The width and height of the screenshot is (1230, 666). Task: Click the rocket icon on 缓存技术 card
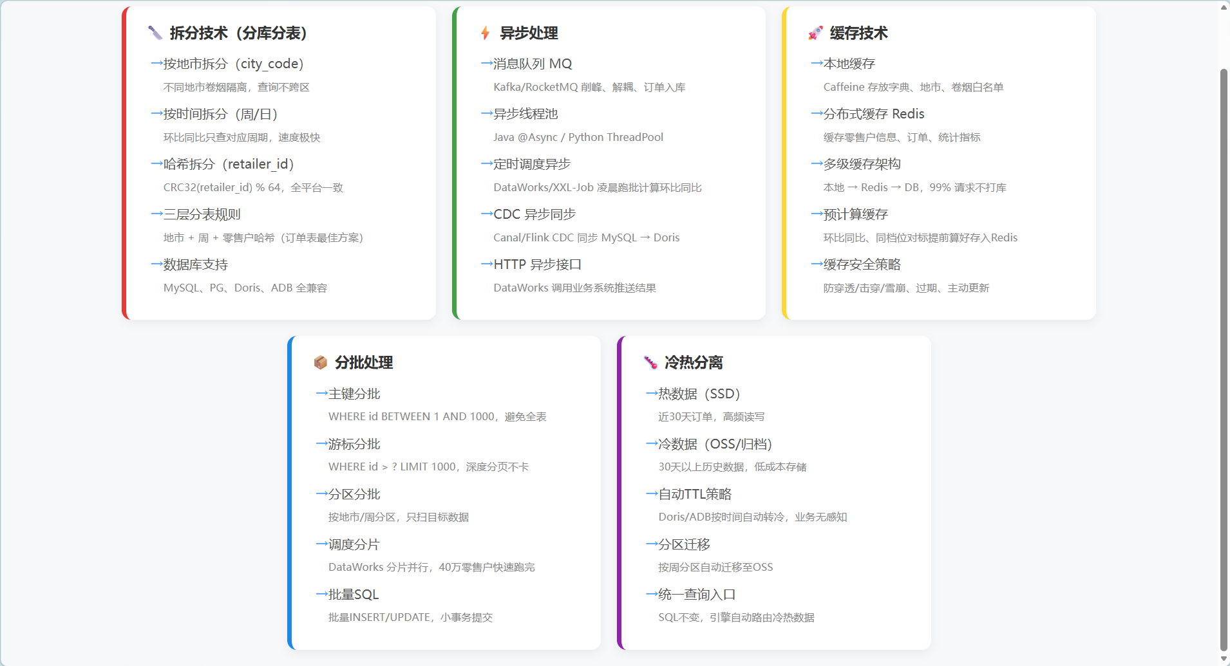(x=815, y=32)
